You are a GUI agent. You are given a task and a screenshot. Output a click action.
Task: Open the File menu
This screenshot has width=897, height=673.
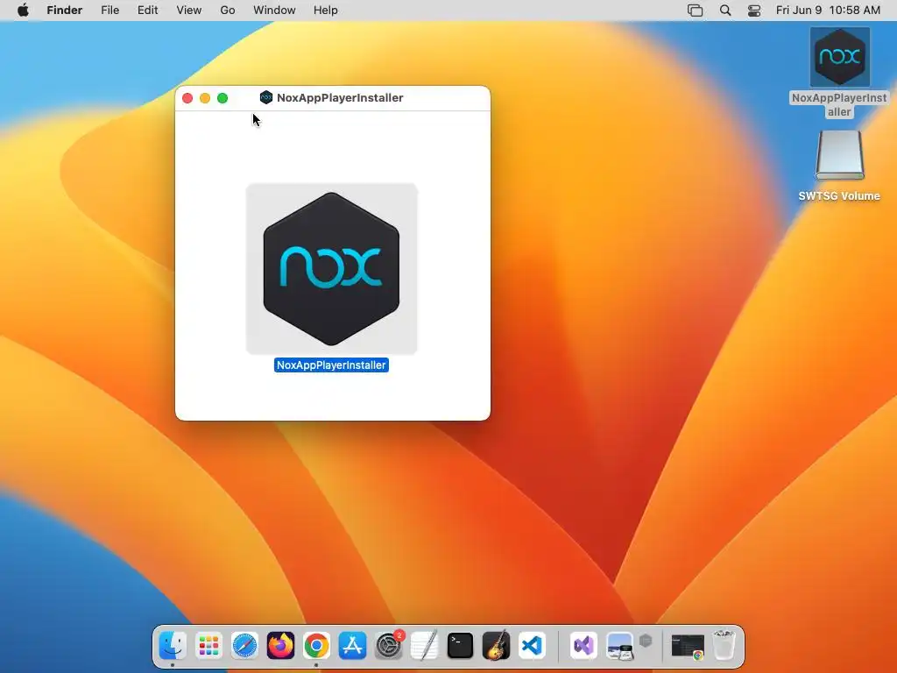109,11
